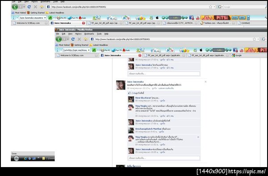Dismiss the Juice Juicenaka post with X
Viewport: 268px width, 176px height.
coord(205,82)
